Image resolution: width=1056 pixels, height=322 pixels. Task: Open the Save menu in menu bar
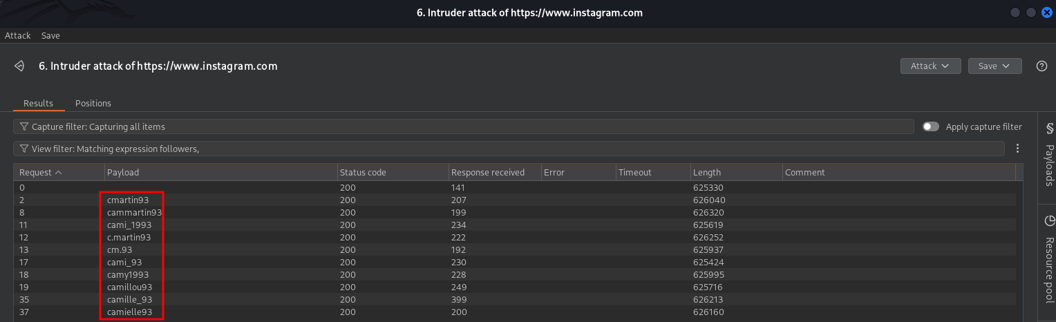[x=50, y=35]
